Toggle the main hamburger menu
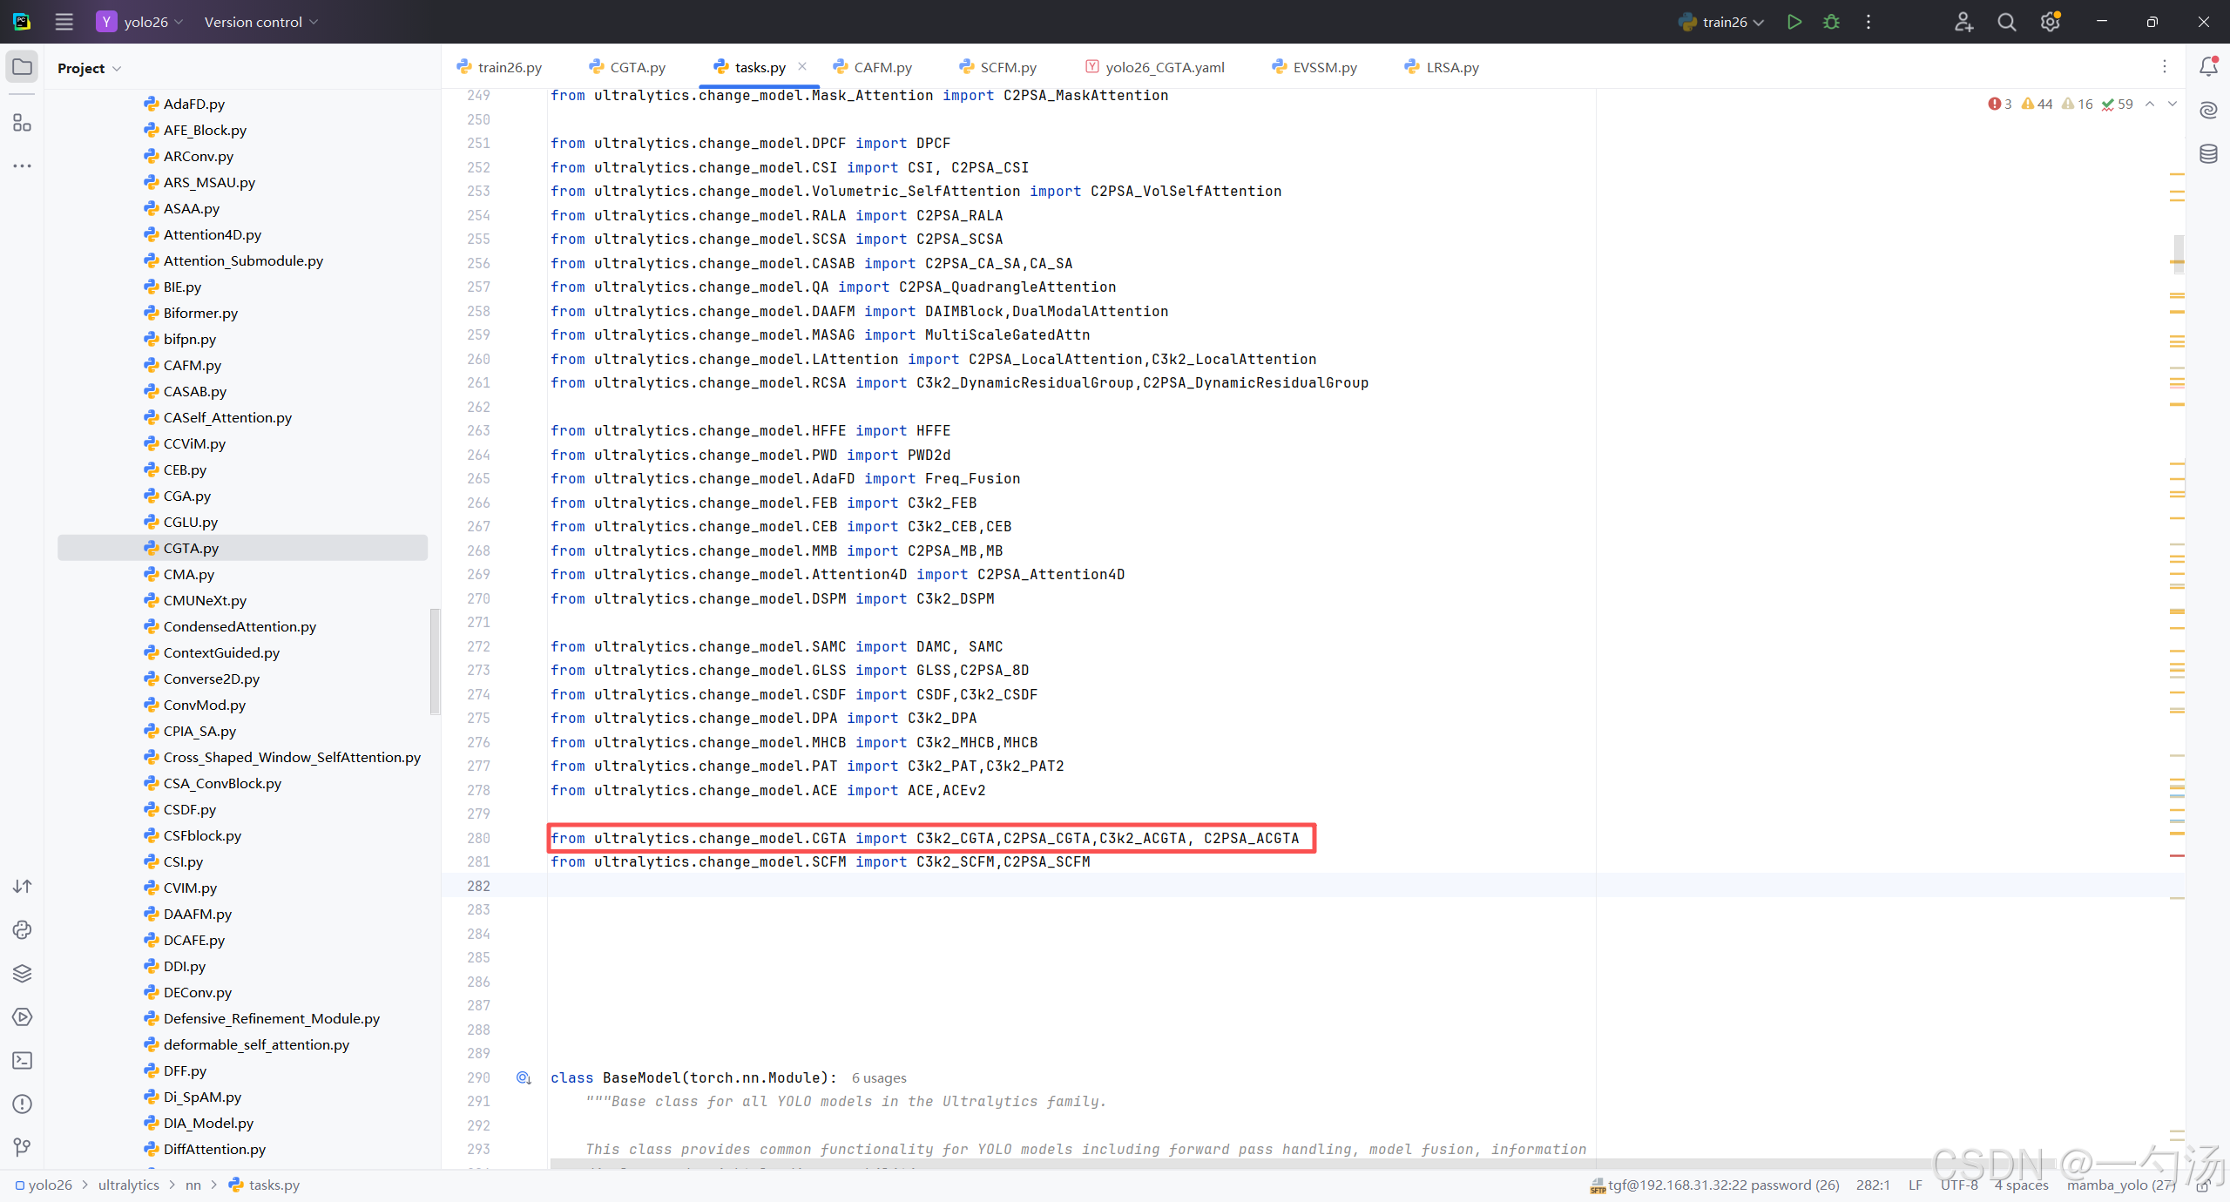This screenshot has width=2230, height=1202. [64, 22]
